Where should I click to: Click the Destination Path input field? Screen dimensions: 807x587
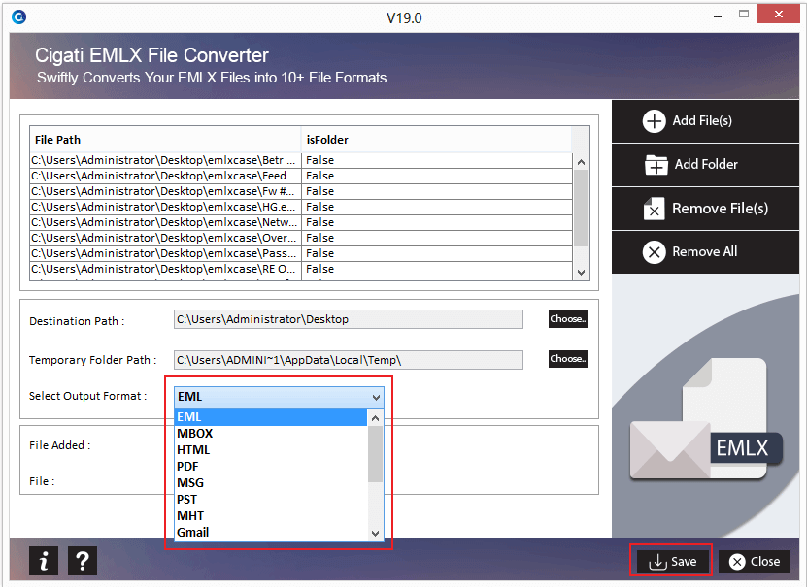tap(349, 319)
